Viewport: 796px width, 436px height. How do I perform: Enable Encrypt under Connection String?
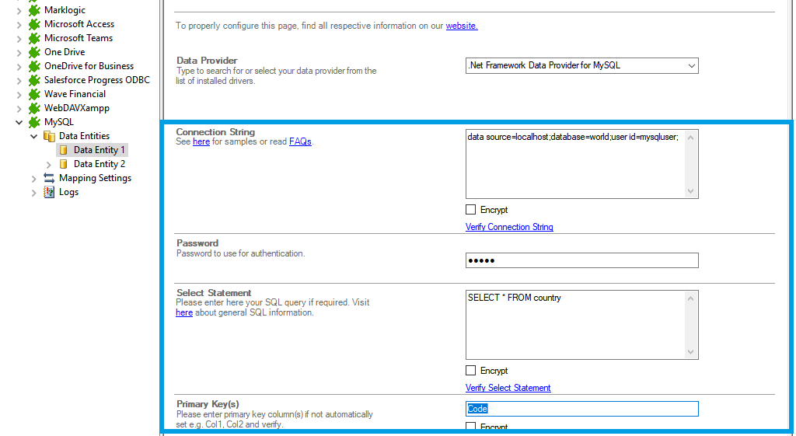[470, 210]
